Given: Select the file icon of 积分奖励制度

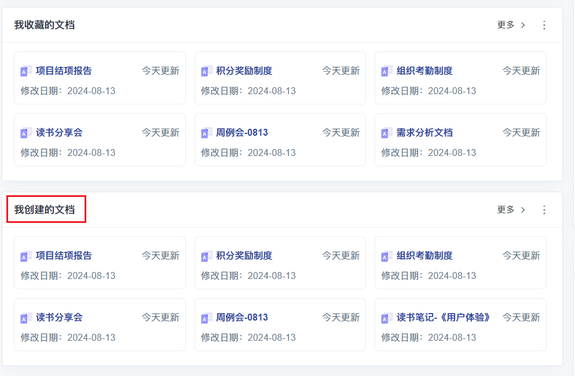Looking at the screenshot, I should [x=206, y=70].
